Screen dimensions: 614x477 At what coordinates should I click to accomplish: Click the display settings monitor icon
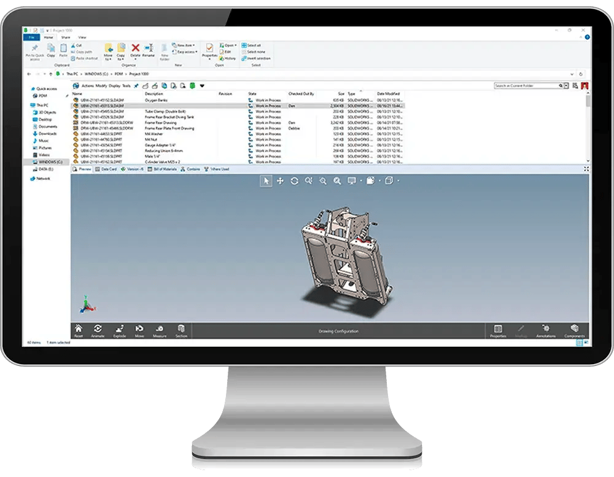pos(352,180)
